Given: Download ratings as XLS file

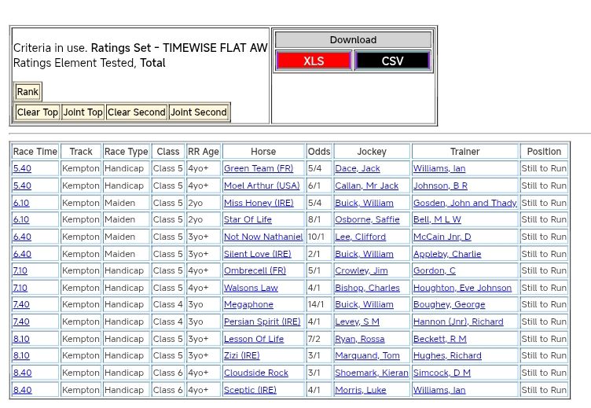Looking at the screenshot, I should (x=314, y=61).
